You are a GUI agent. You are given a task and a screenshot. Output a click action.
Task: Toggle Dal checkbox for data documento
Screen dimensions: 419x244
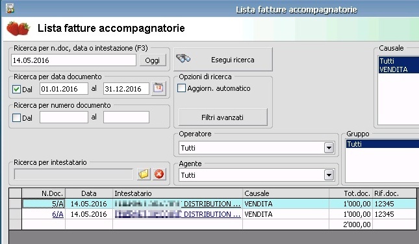(x=16, y=89)
